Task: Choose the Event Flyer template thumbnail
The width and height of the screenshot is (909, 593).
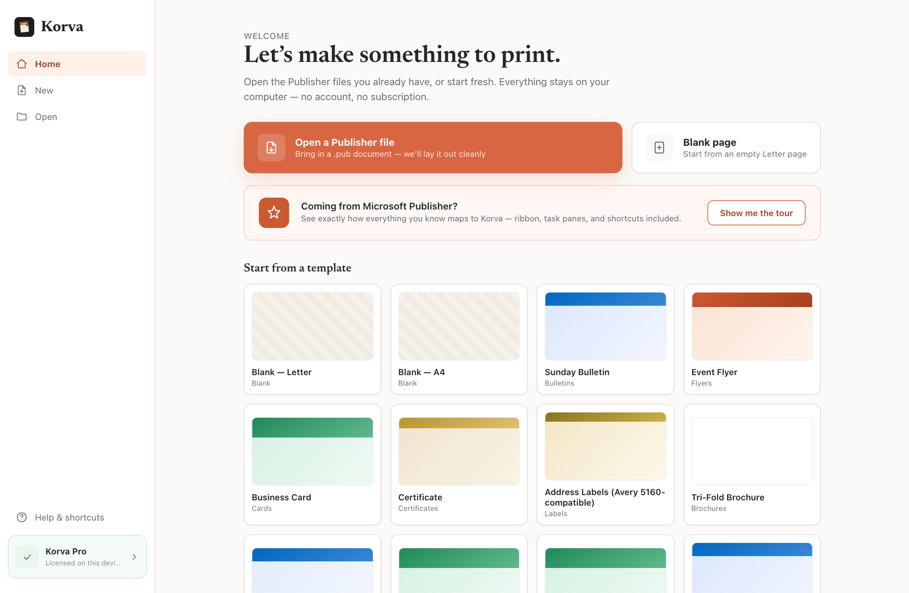Action: click(x=752, y=326)
